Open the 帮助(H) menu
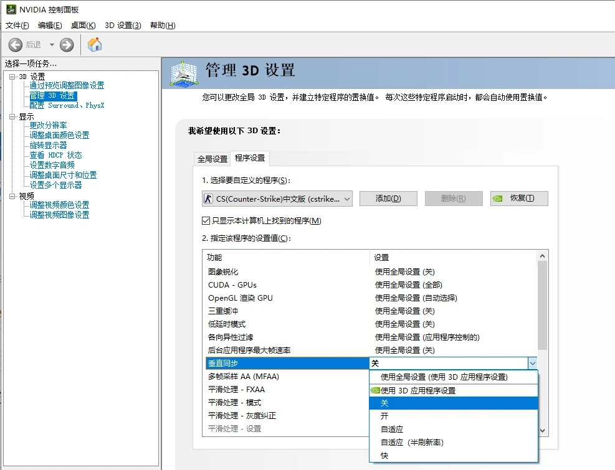The image size is (615, 470). (163, 26)
